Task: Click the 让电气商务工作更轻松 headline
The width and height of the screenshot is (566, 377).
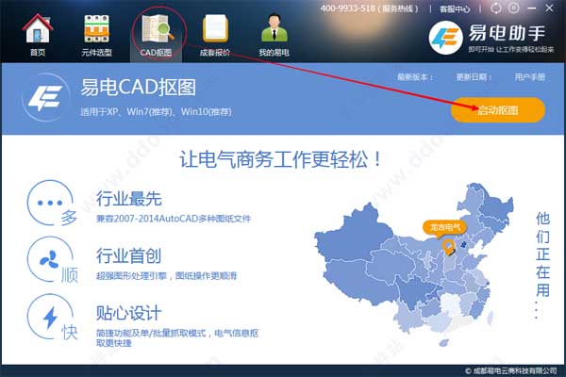Action: 280,159
